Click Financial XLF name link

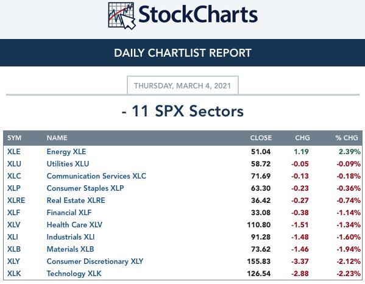click(69, 213)
